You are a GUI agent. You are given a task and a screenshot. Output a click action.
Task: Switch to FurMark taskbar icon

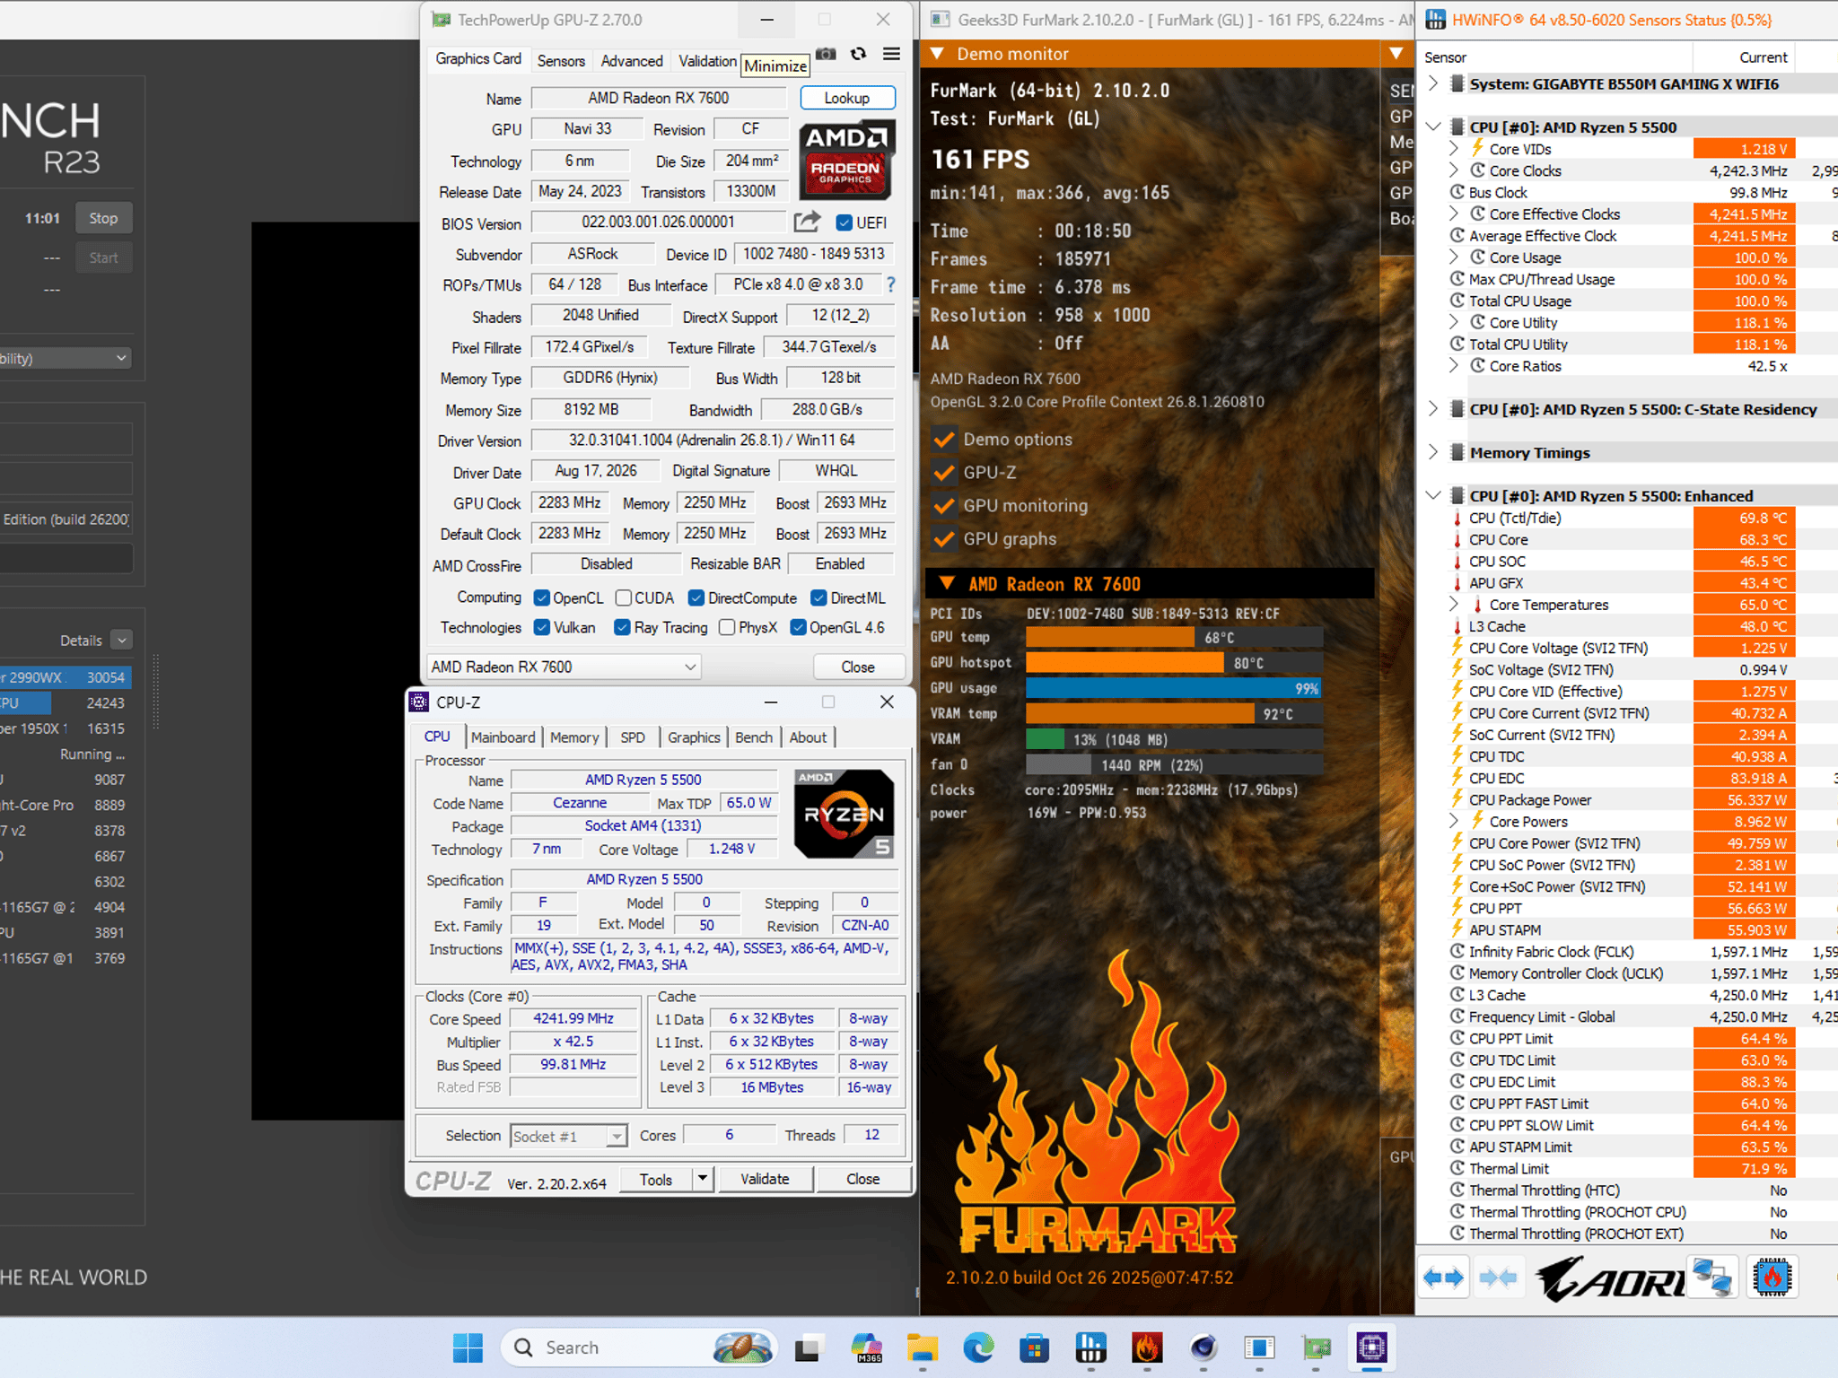(x=1147, y=1347)
